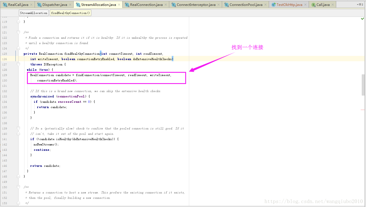This screenshot has height=207, width=366.
Task: Toggle fold marker at line 153
Action: point(19,203)
